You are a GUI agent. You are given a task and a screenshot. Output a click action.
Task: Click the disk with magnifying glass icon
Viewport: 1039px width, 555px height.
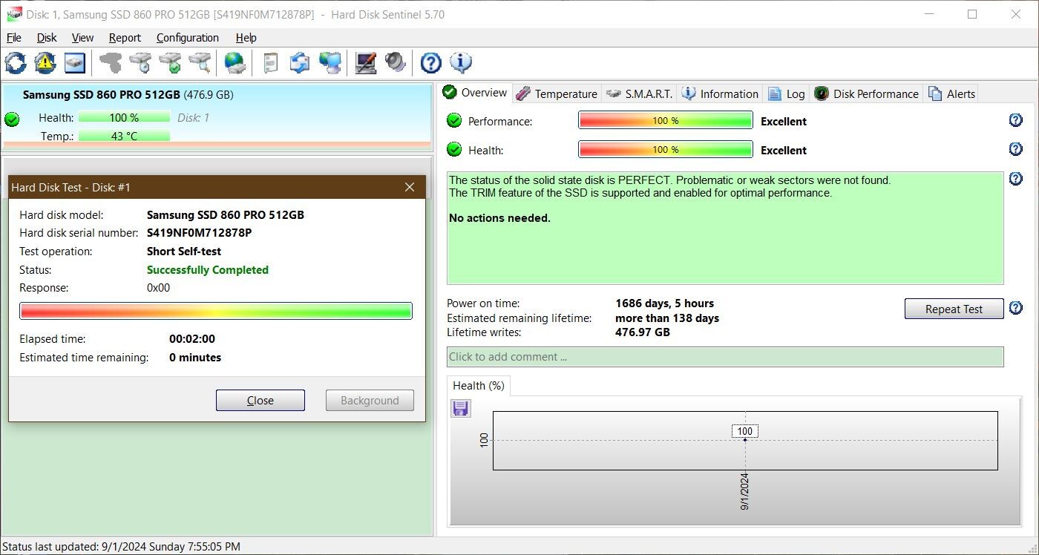(200, 62)
